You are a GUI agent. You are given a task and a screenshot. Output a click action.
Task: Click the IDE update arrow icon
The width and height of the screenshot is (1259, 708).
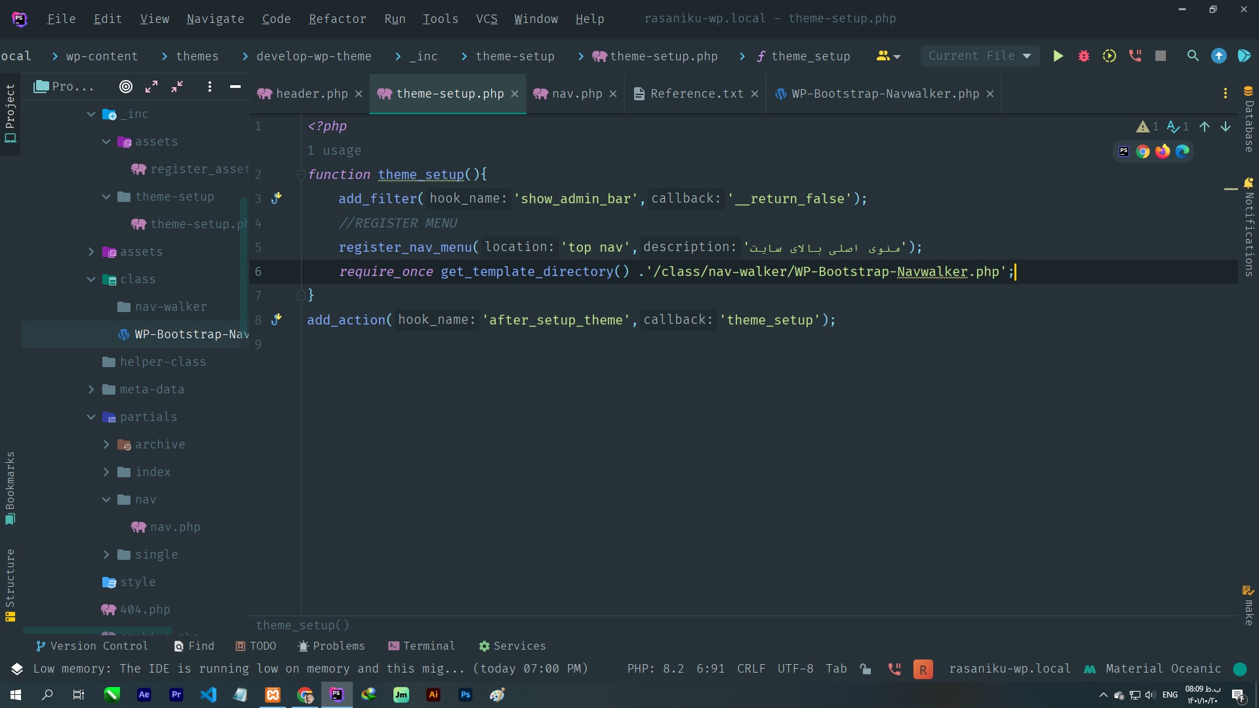[1219, 56]
